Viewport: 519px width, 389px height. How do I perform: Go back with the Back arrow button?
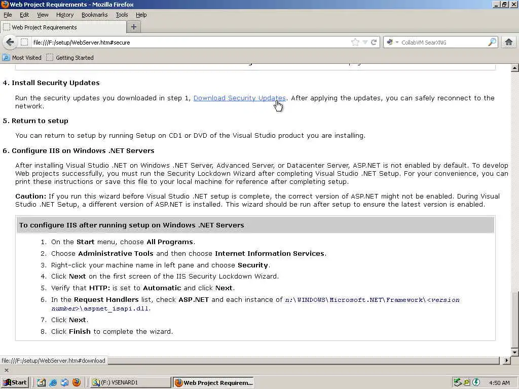(x=10, y=43)
